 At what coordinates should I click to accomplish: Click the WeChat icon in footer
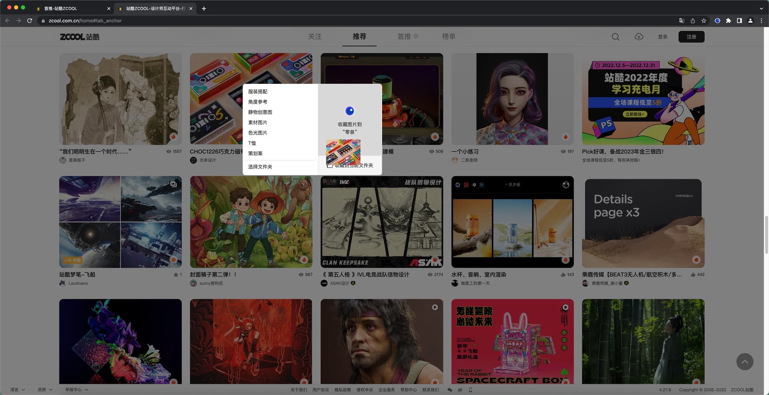click(450, 390)
